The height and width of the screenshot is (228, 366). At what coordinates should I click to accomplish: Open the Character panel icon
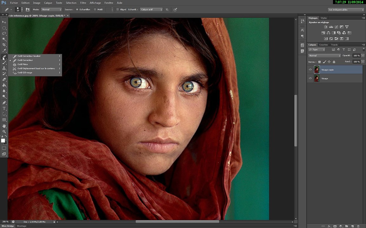point(303,30)
